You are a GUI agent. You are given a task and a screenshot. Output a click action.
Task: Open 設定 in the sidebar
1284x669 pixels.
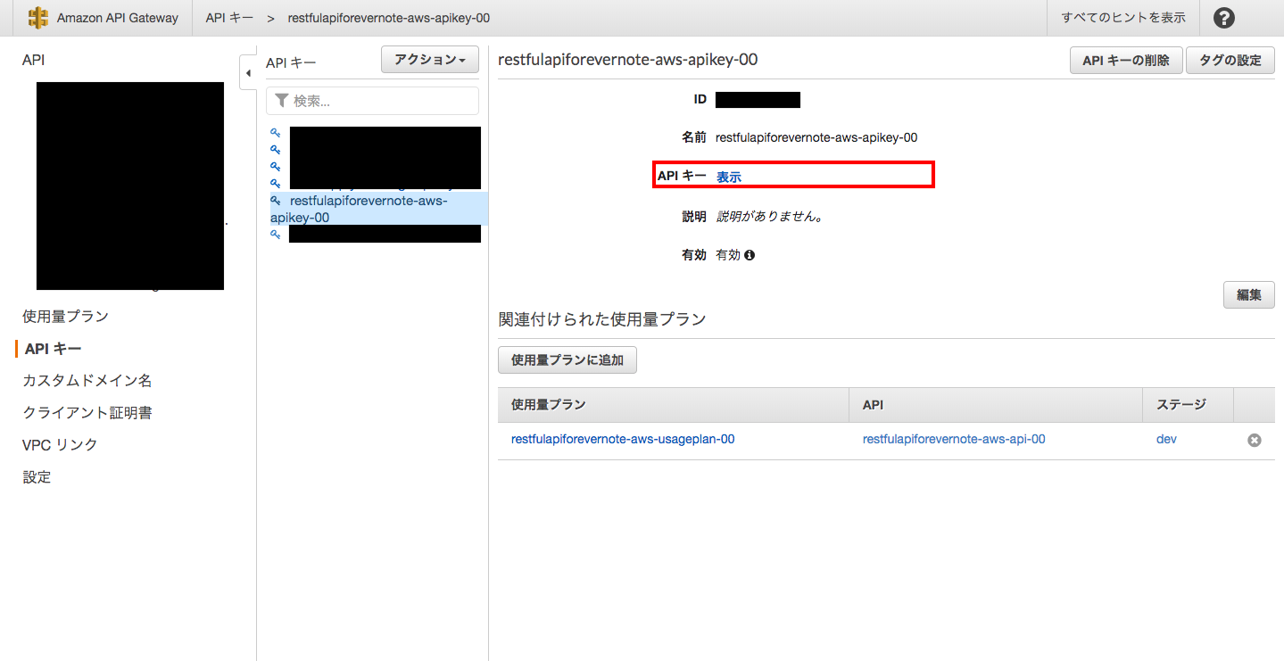37,477
